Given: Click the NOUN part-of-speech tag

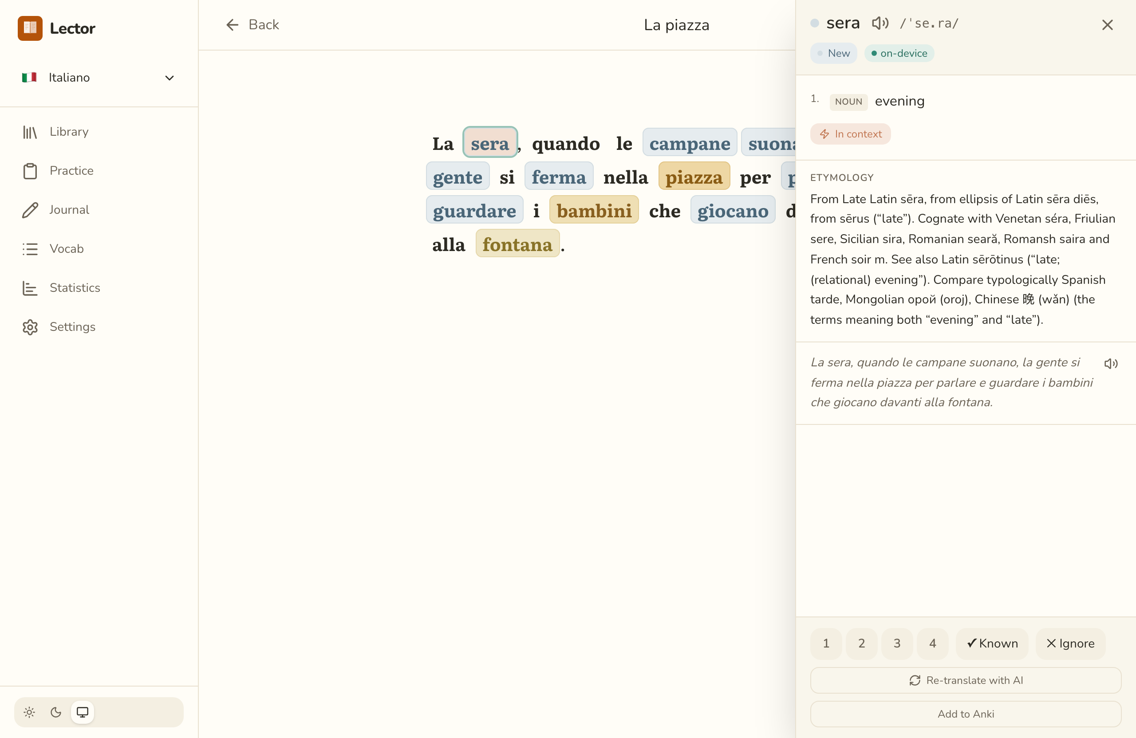Looking at the screenshot, I should pyautogui.click(x=848, y=102).
